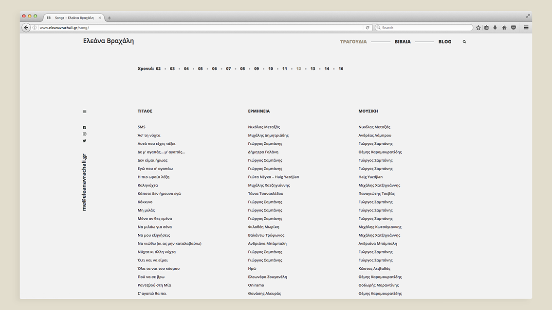The height and width of the screenshot is (310, 552).
Task: Open the song titled Καληνύχτα
Action: 147,185
